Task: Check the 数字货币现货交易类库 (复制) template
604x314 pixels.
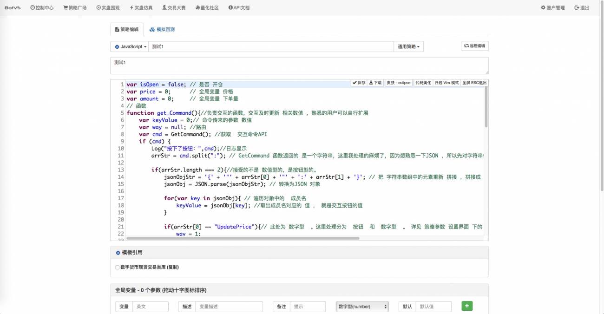Action: click(117, 267)
